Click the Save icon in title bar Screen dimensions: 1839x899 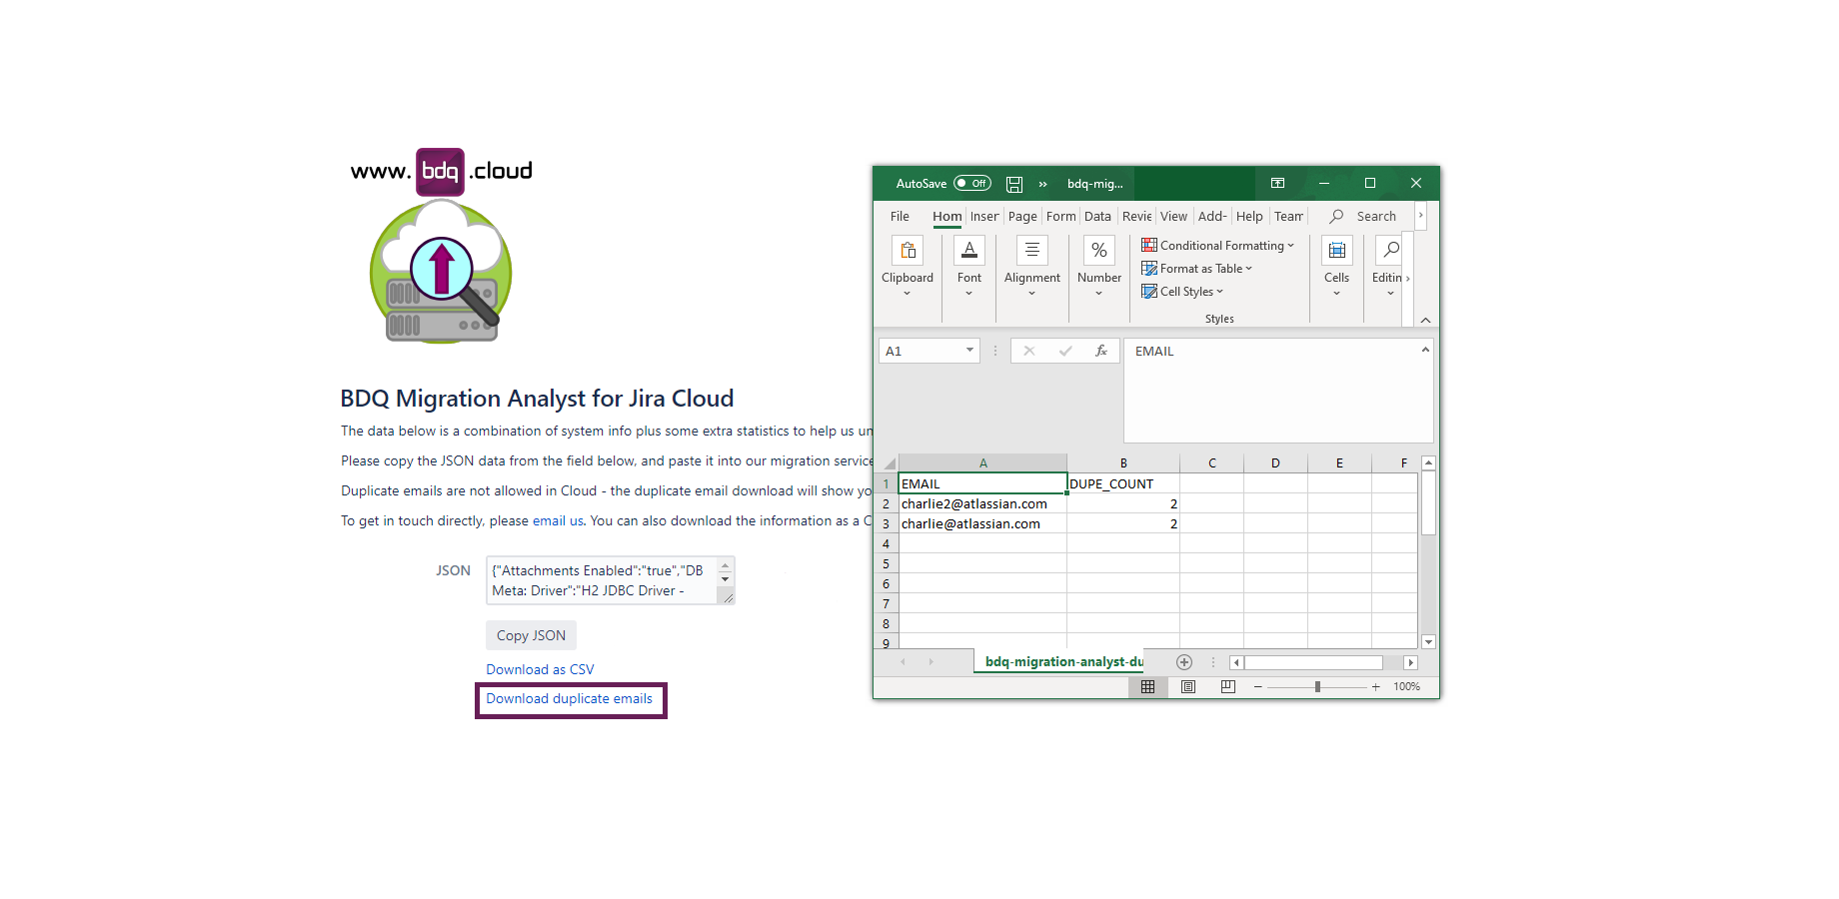pos(1013,184)
